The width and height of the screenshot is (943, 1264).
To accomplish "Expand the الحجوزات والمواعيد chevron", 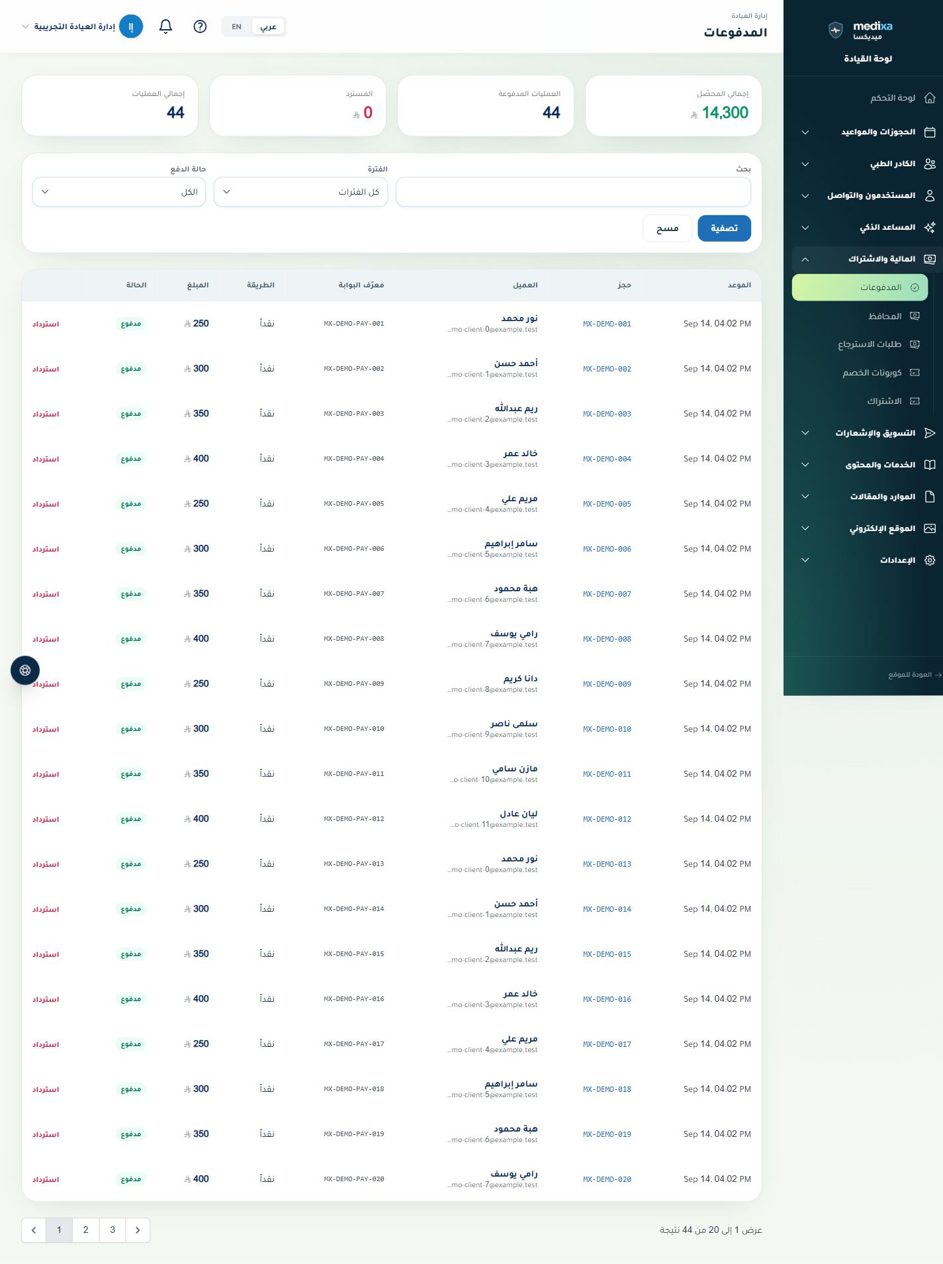I will (805, 132).
